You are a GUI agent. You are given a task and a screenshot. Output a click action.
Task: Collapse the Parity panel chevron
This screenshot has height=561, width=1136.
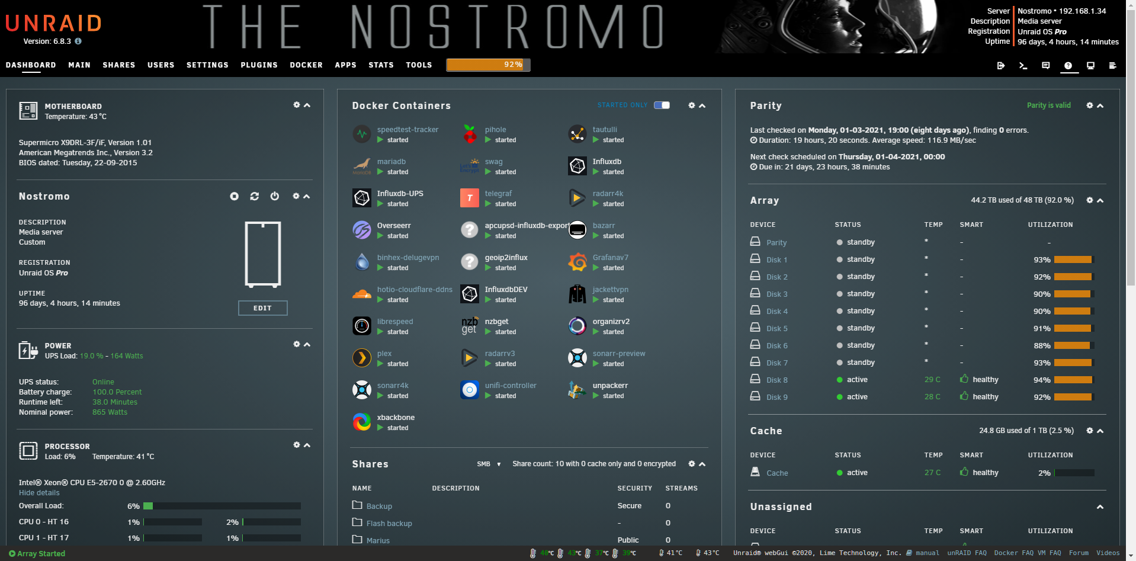(1100, 105)
